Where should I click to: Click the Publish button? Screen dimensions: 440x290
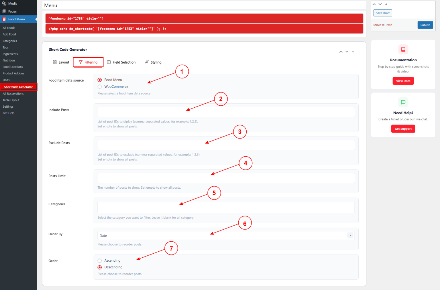[425, 25]
